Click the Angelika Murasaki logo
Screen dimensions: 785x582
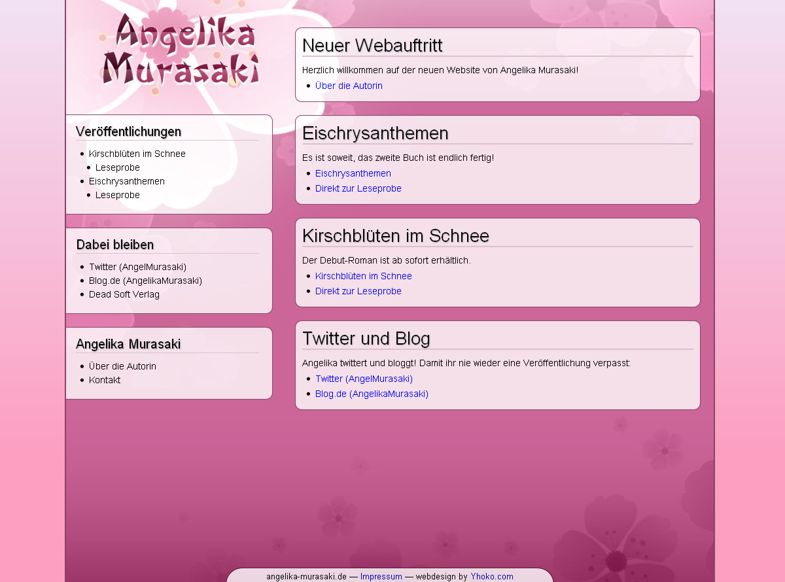(181, 51)
